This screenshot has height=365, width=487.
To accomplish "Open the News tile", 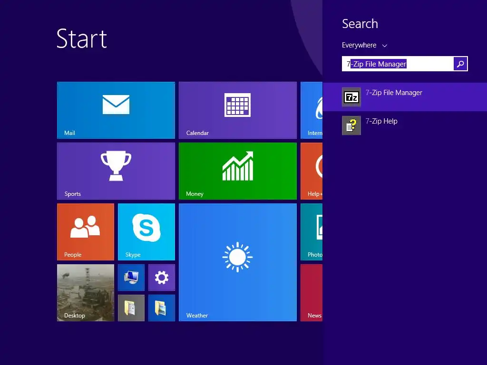I will tap(312, 293).
